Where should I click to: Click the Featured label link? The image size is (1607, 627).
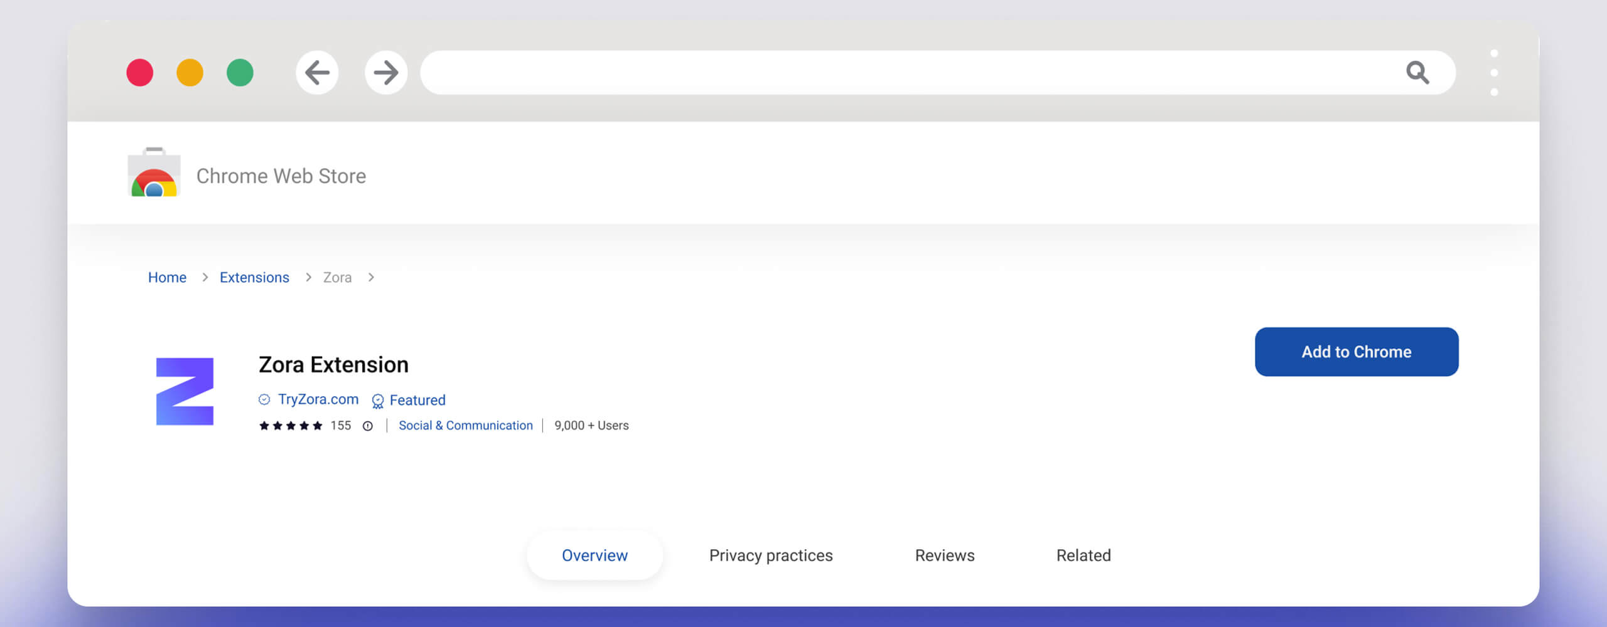417,400
